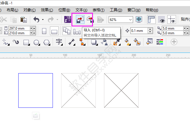Click the all pages layout icon
This screenshot has height=140, width=190.
tap(67, 31)
